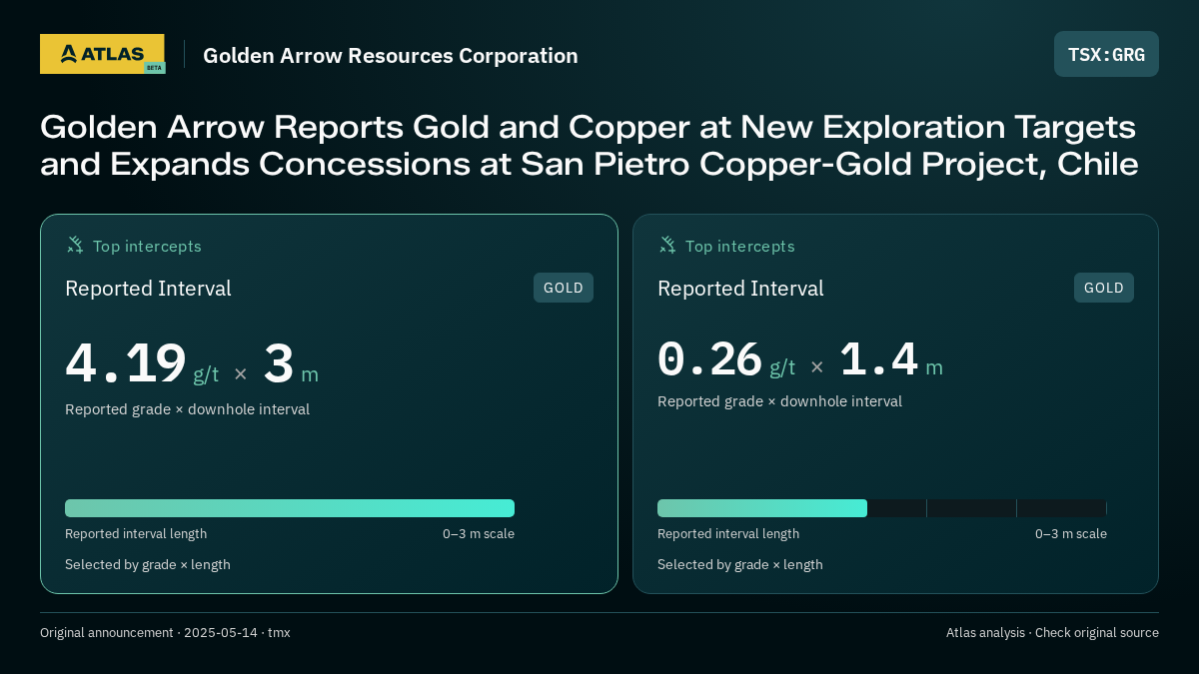Click 'Original announcement · 2025-05-14 · tmx' footer
Viewport: 1199px width, 674px height.
point(165,632)
